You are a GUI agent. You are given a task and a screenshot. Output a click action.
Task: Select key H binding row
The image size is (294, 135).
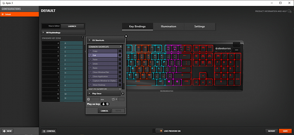pyautogui.click(x=62, y=73)
